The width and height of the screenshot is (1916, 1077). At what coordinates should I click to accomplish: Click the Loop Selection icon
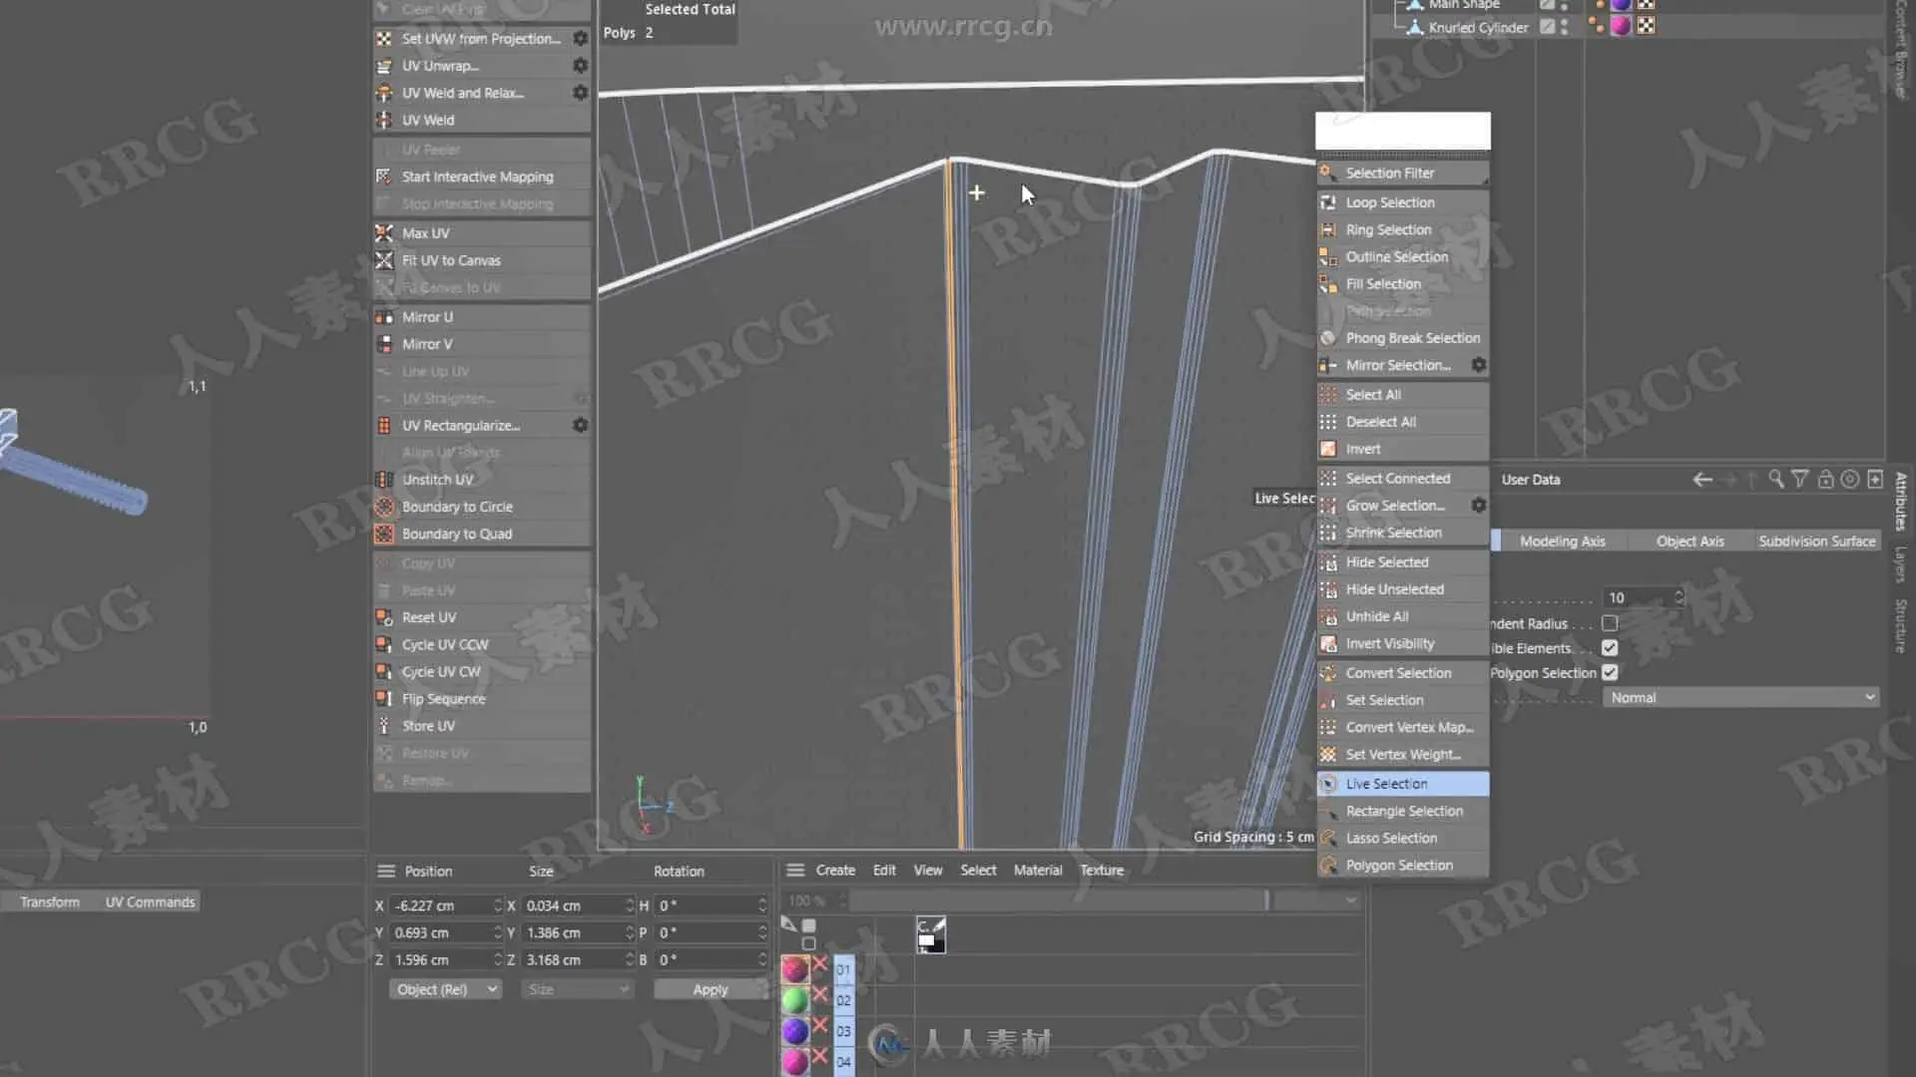click(x=1328, y=202)
